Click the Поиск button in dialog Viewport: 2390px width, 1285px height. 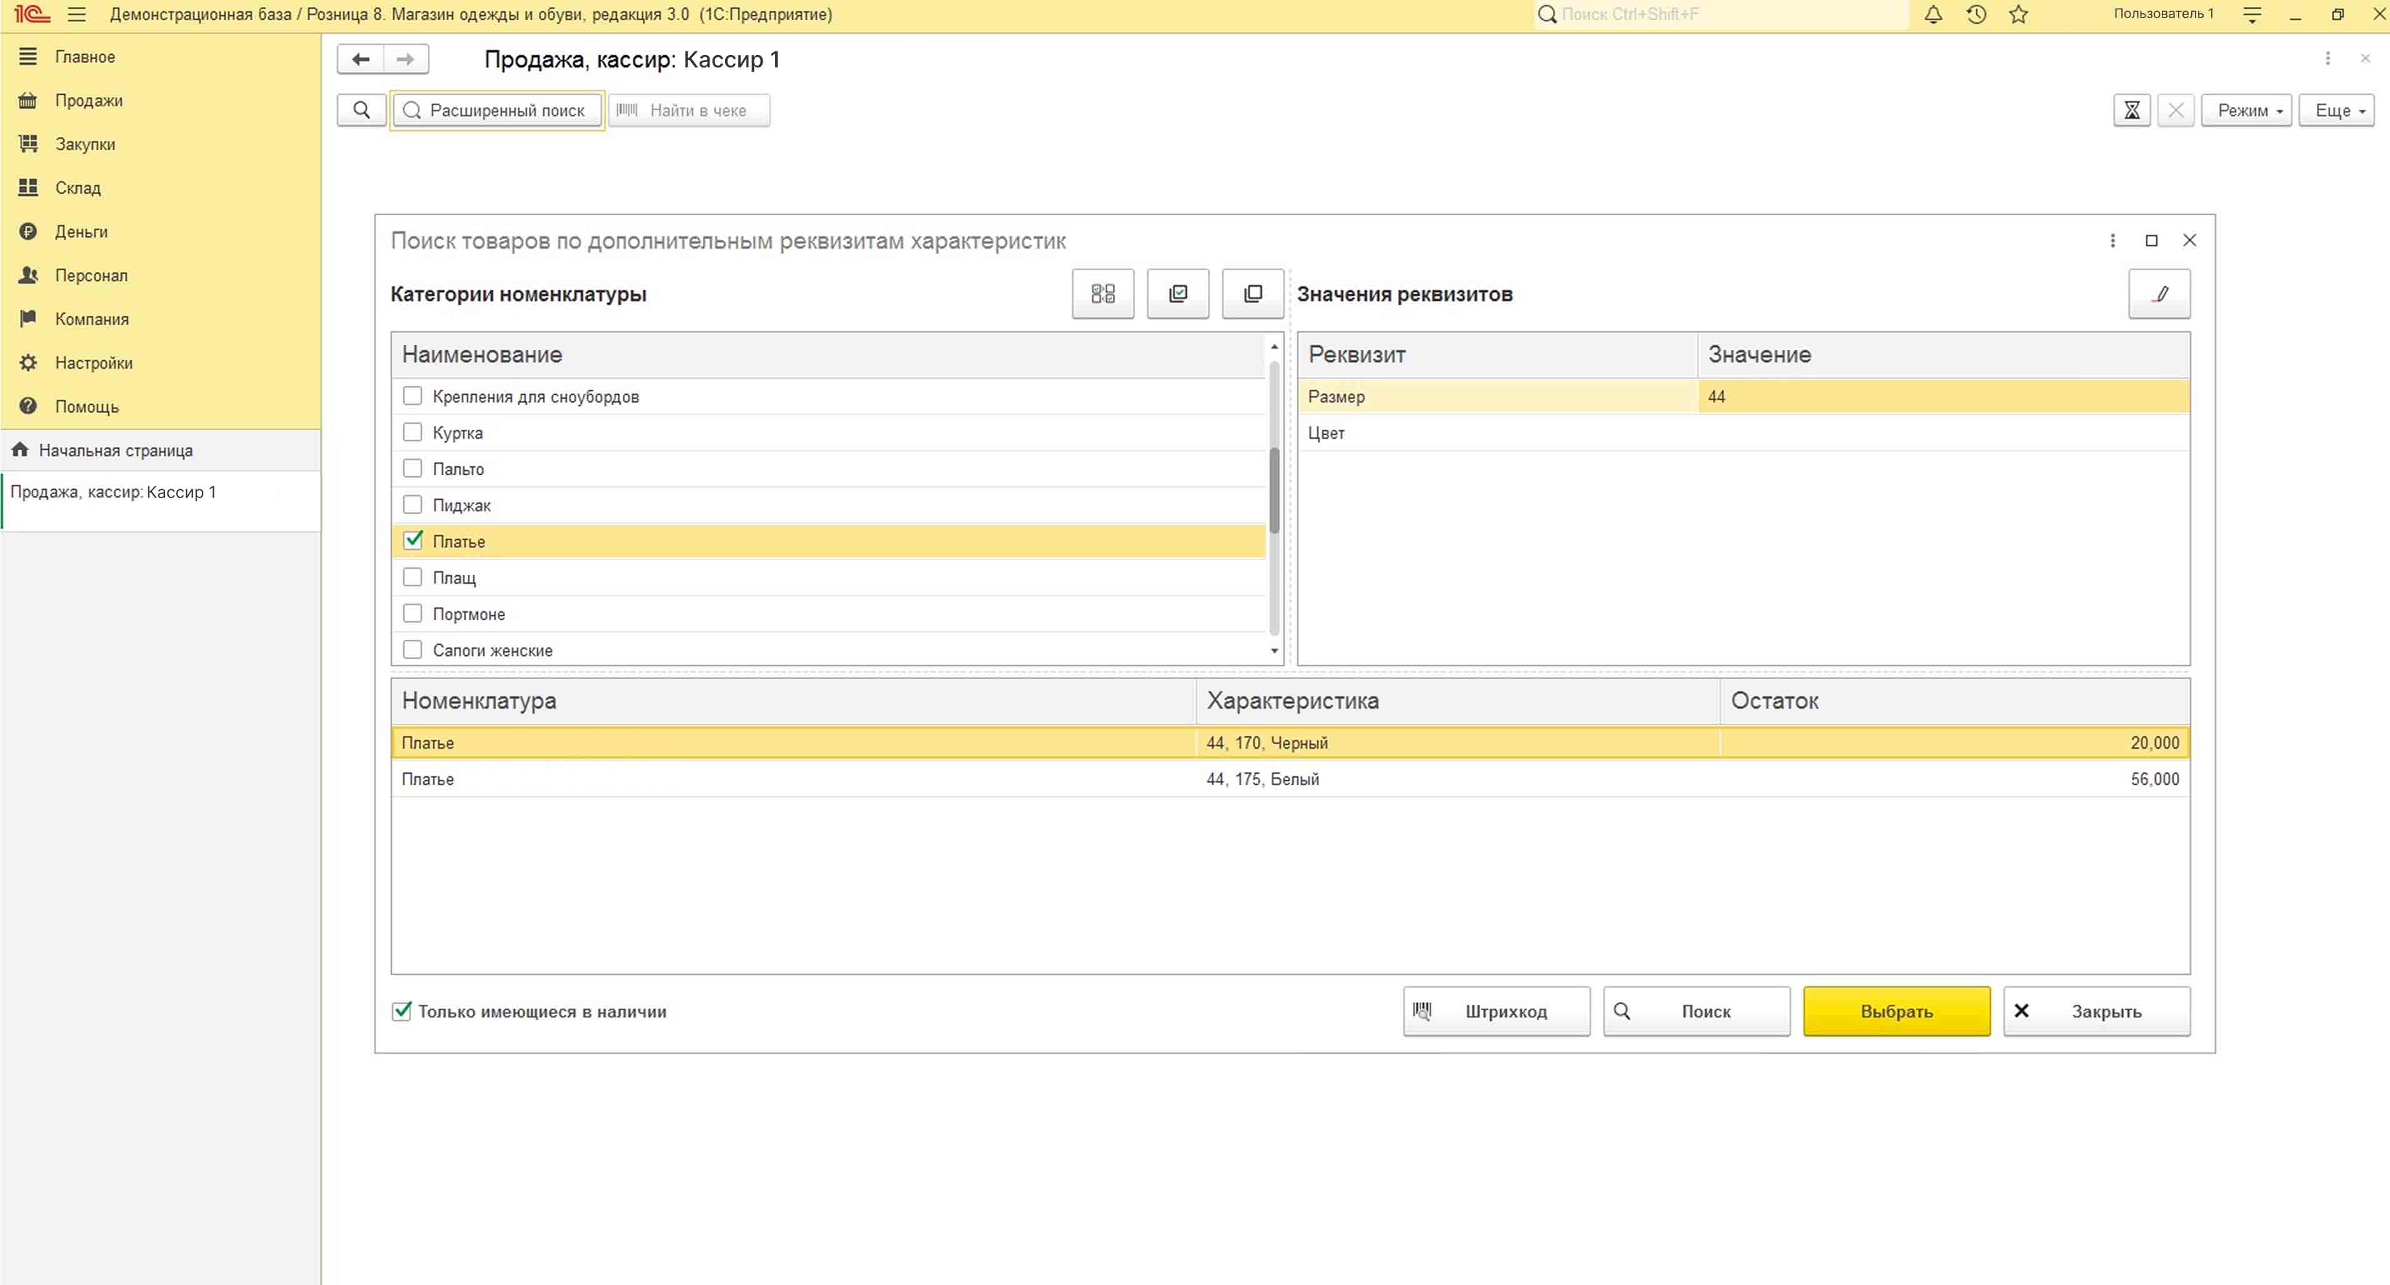[1696, 1011]
